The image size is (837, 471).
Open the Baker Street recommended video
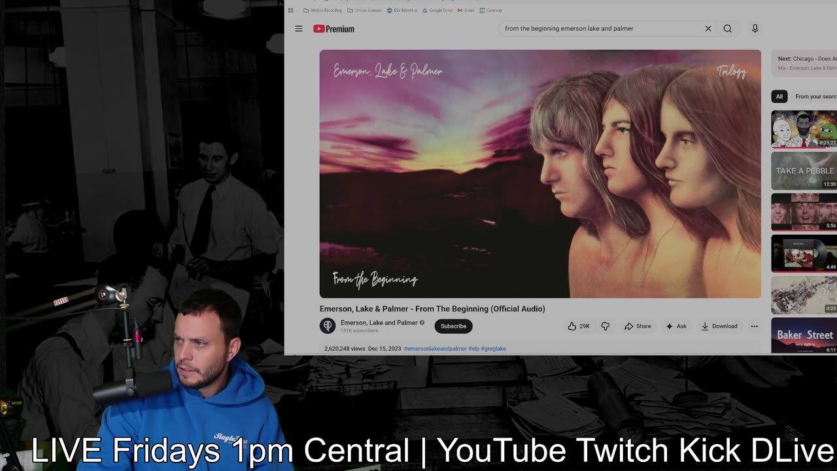tap(804, 336)
